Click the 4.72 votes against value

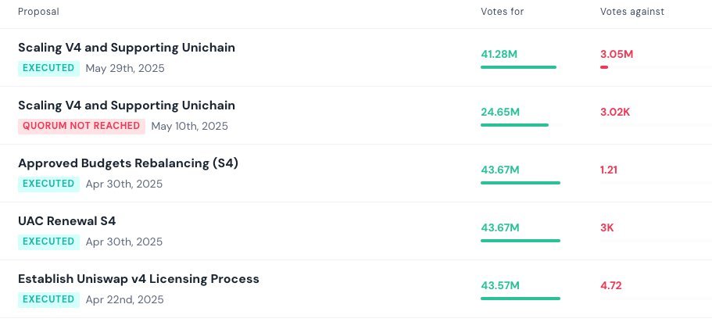coord(610,285)
